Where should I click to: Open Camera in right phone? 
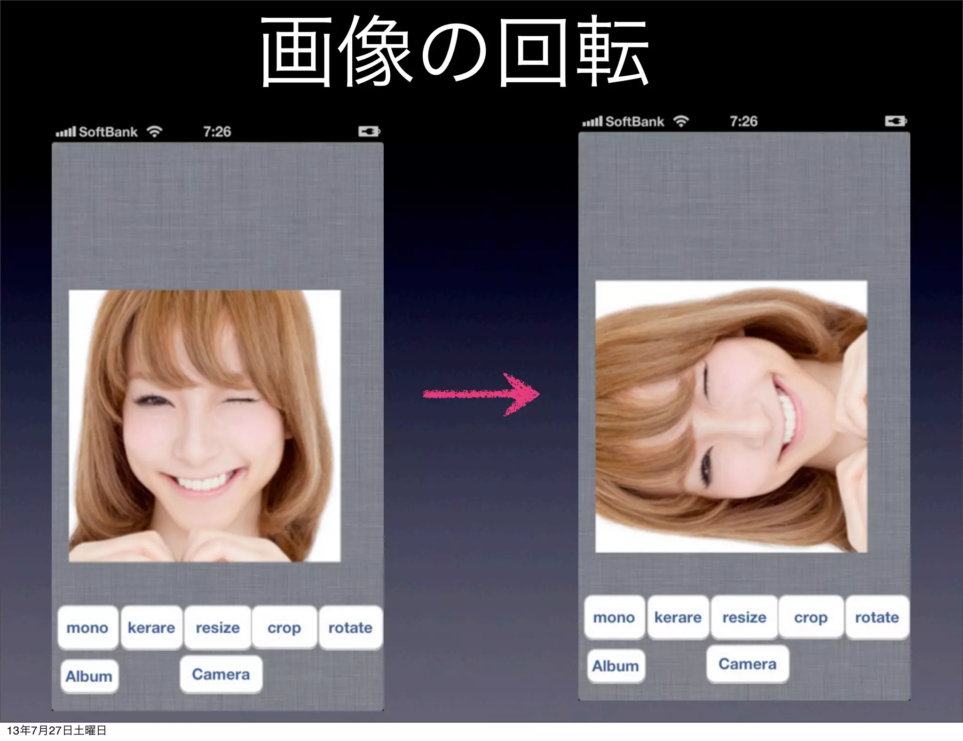[x=747, y=664]
